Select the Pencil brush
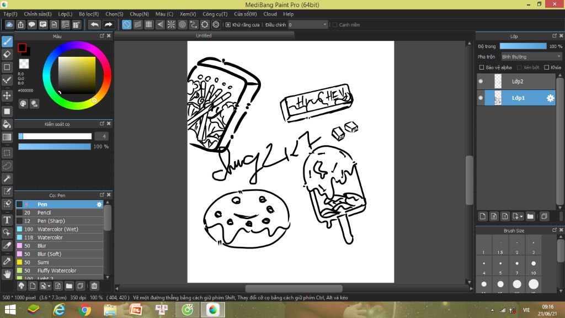 (60, 213)
